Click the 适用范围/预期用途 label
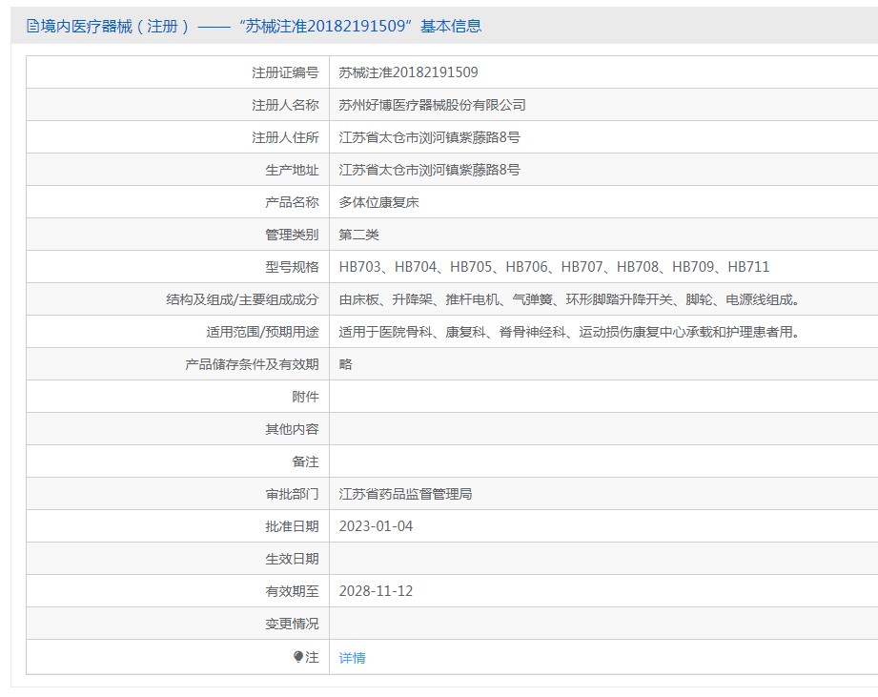Screen dimensions: 878x697 tap(262, 332)
